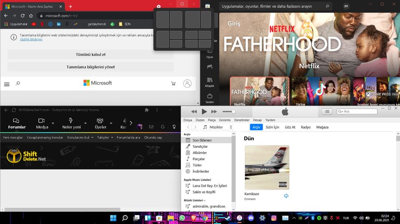Image resolution: width=400 pixels, height=224 pixels.
Task: Open the Gizlilik Bildirimi link
Action: [31, 39]
